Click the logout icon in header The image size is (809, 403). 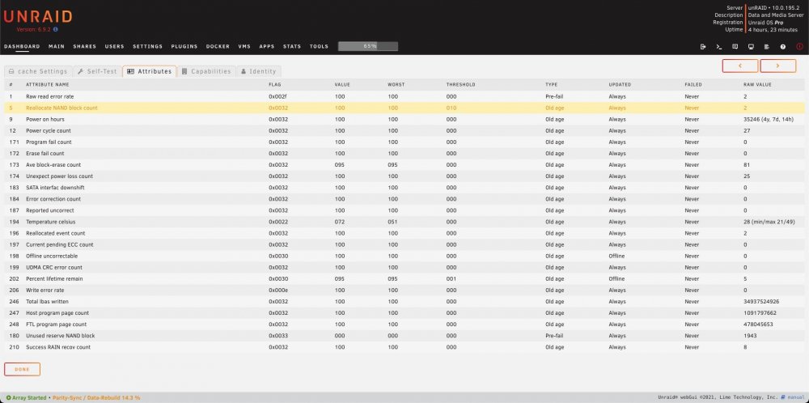coord(703,46)
